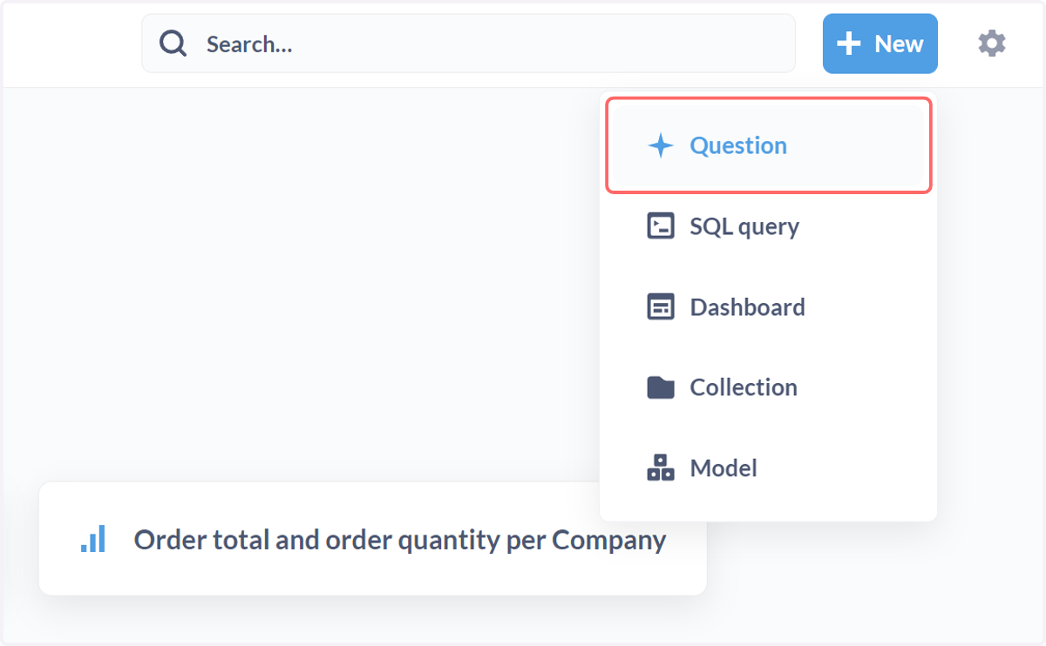The image size is (1046, 646).
Task: Click the bar chart icon on card
Action: pyautogui.click(x=93, y=539)
